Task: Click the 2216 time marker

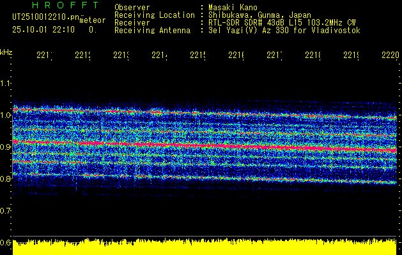Action: point(236,55)
